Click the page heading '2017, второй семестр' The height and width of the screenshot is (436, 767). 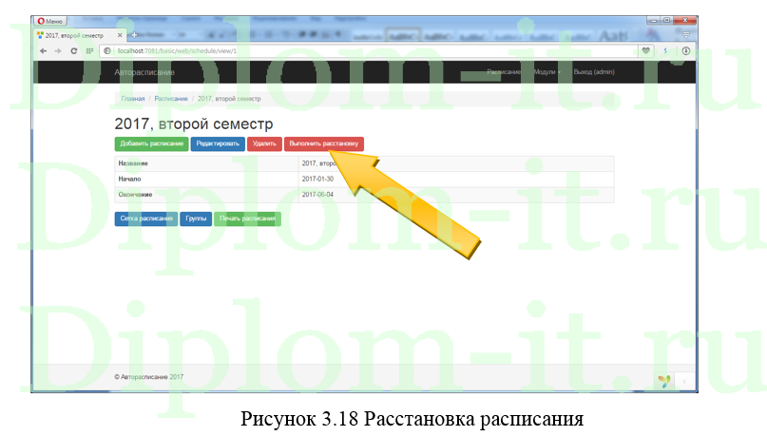(x=194, y=123)
